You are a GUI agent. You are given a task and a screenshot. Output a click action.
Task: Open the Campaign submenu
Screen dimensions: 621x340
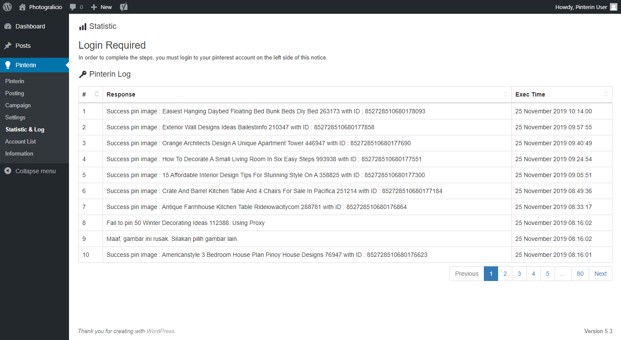pos(18,105)
